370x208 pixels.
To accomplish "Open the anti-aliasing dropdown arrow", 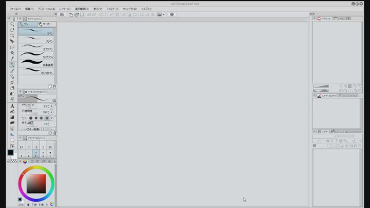I will point(51,118).
